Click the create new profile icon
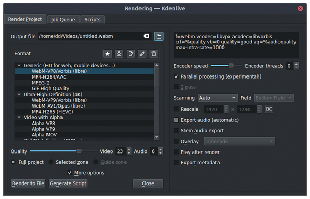The image size is (310, 199). click(x=131, y=54)
